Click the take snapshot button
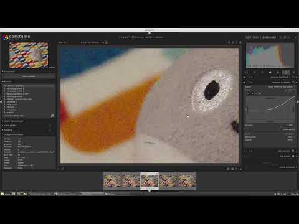 point(29,77)
